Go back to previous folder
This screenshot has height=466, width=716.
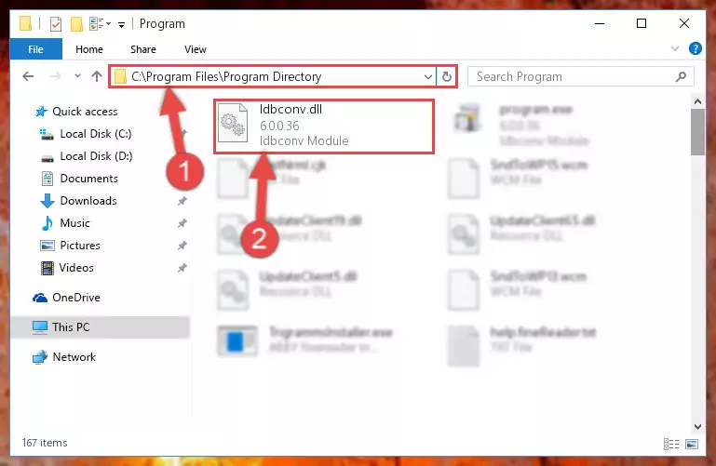[28, 76]
